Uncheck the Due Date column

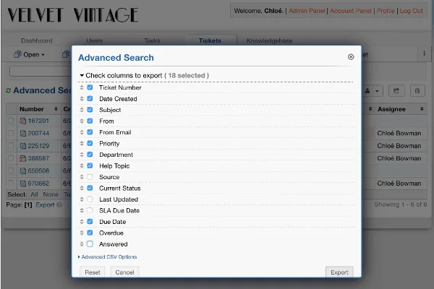point(90,222)
